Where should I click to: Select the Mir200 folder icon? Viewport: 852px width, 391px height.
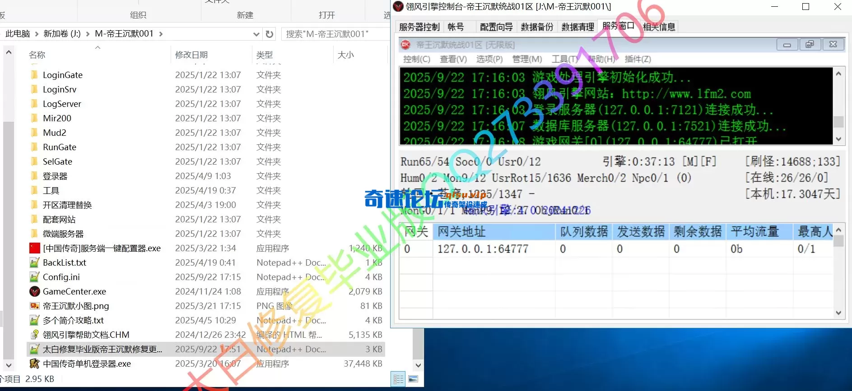34,118
